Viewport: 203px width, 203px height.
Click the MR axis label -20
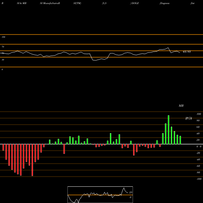tap(198, 153)
